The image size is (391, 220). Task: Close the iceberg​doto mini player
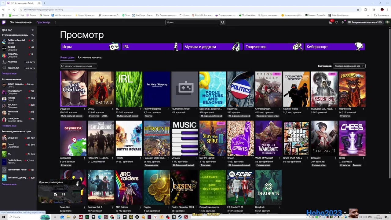point(78,182)
